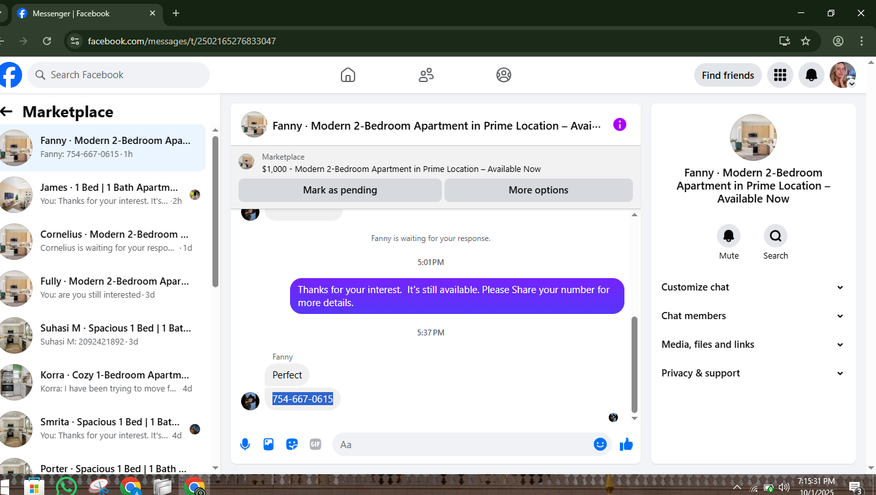Screen dimensions: 876x495
Task: Open the account profile picture menu
Action: [x=843, y=75]
